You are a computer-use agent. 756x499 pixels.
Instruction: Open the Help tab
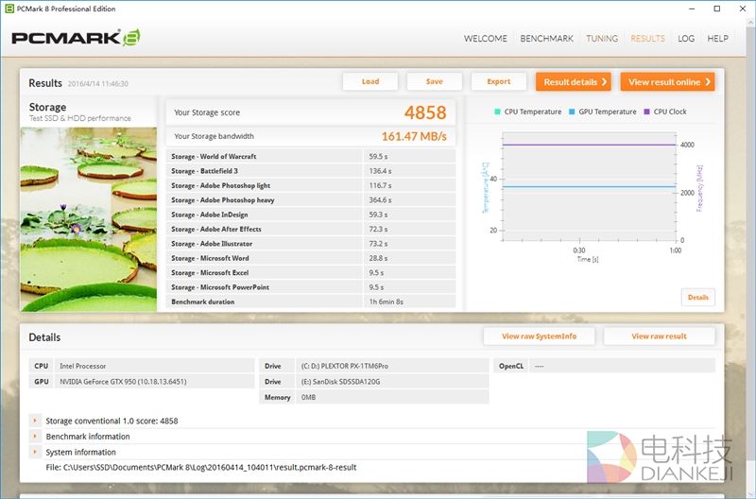point(717,39)
